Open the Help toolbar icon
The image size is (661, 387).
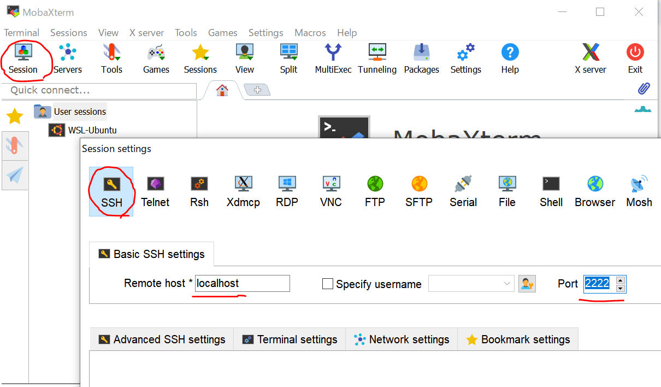(510, 59)
